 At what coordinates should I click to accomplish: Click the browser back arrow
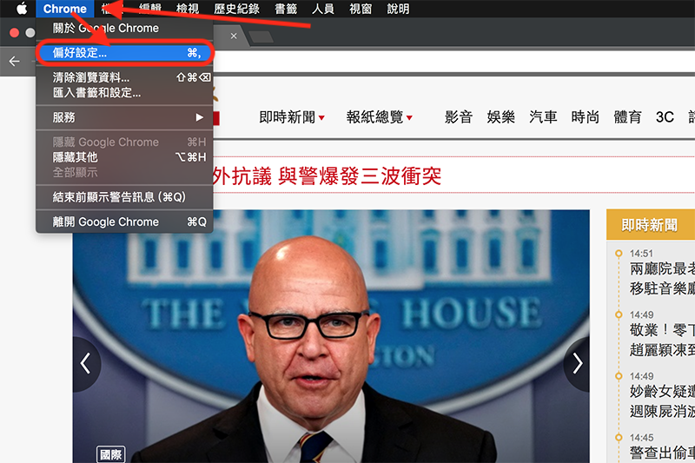[14, 61]
